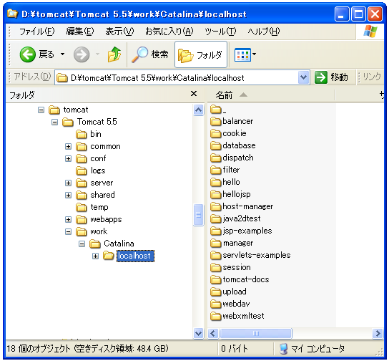Image resolution: width=389 pixels, height=361 pixels.
Task: Expand the common tree node
Action: click(68, 146)
